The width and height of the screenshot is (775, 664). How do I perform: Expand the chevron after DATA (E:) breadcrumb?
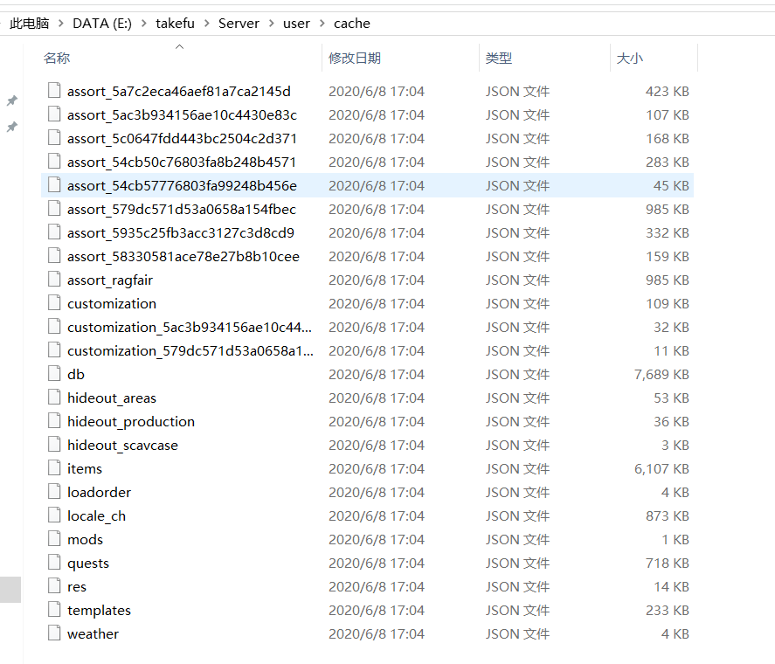tap(144, 24)
